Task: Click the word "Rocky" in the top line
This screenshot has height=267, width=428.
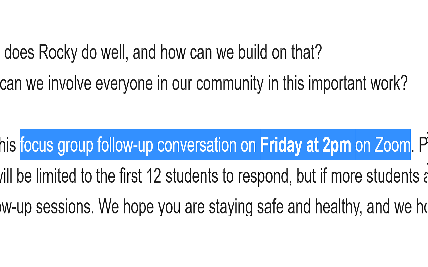Action: pos(58,52)
